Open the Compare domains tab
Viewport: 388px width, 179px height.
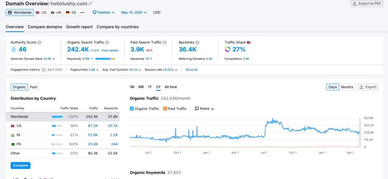(x=45, y=27)
